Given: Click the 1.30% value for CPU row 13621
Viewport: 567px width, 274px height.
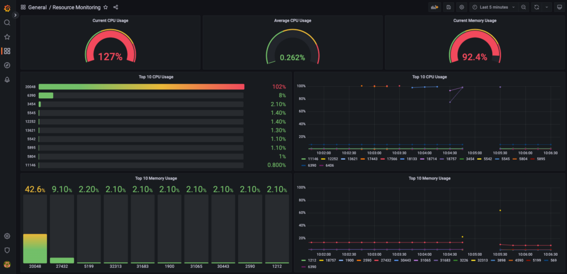Looking at the screenshot, I should [278, 130].
